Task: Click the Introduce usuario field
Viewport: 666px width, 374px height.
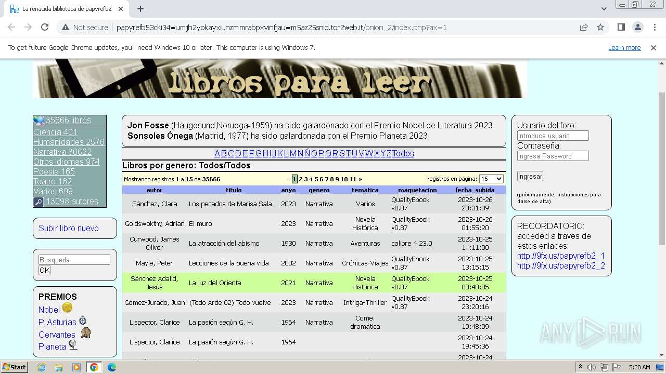Action: click(x=553, y=136)
